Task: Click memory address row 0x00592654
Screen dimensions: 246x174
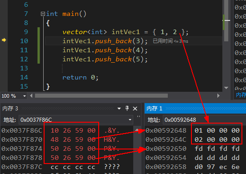Action: (166, 158)
